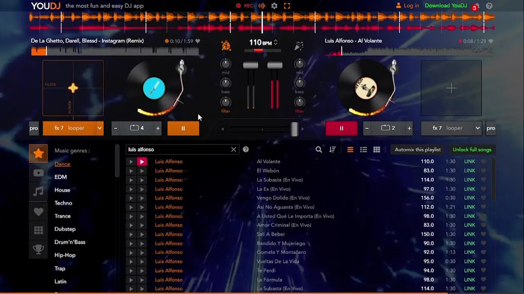This screenshot has height=294, width=524.
Task: Clear the luis alfonso search field
Action: point(233,149)
